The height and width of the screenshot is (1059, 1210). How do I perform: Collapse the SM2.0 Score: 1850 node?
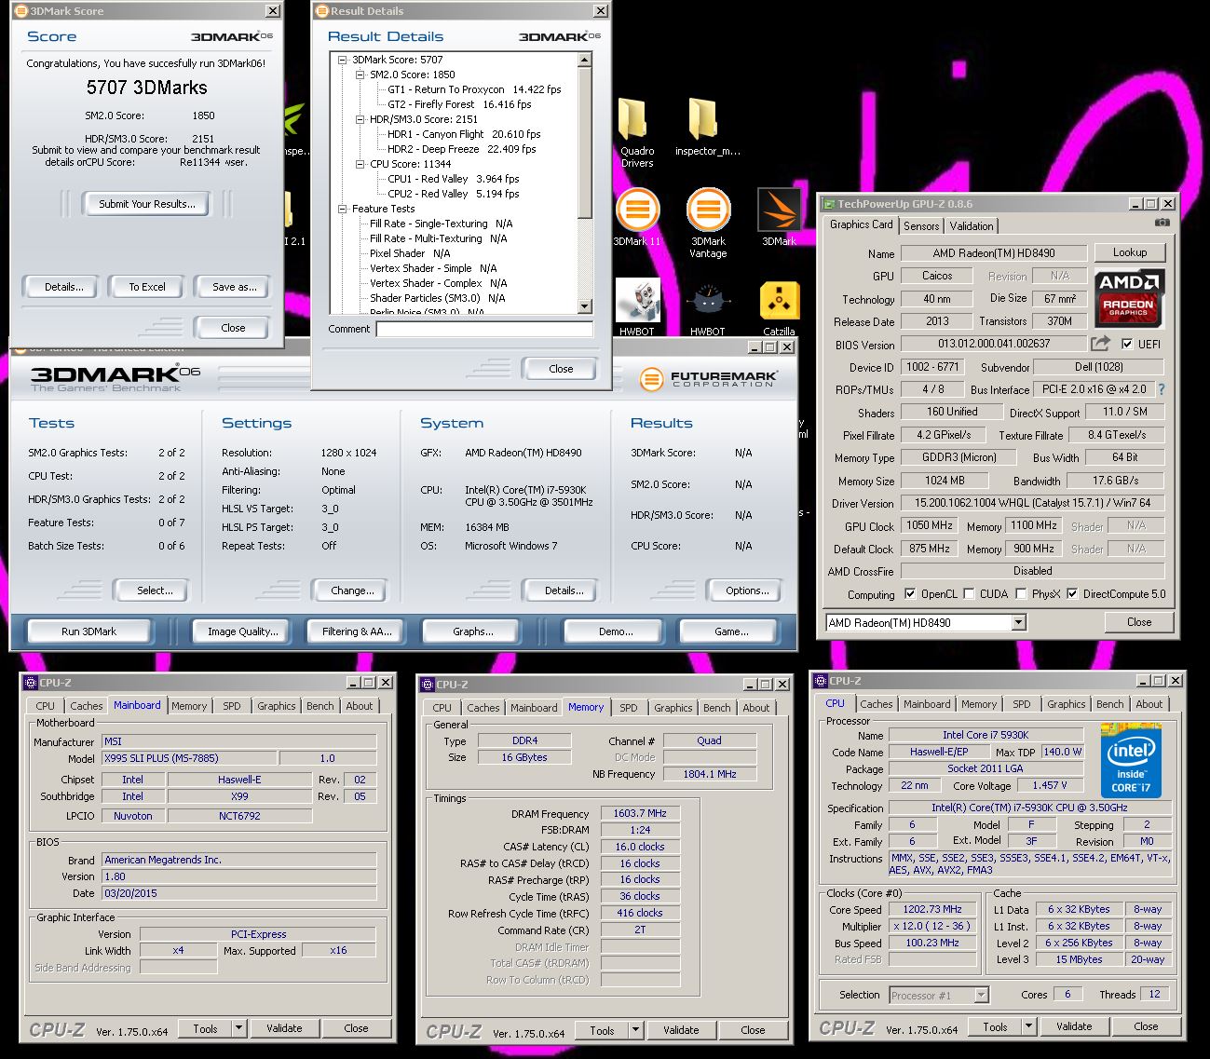point(360,75)
